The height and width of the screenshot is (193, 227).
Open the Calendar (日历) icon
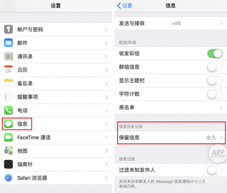click(8, 70)
